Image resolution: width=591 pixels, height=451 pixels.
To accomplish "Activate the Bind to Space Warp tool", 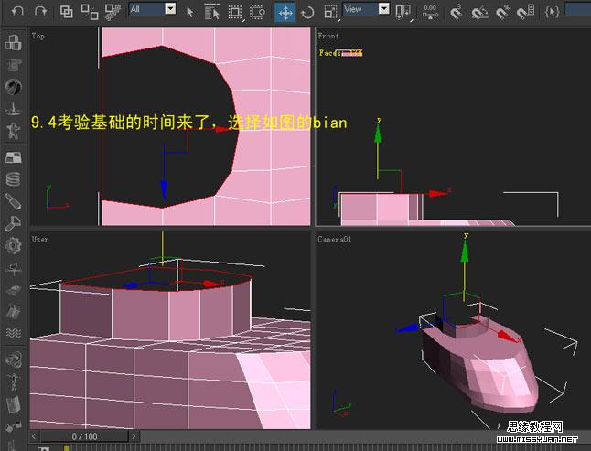I will coord(113,12).
